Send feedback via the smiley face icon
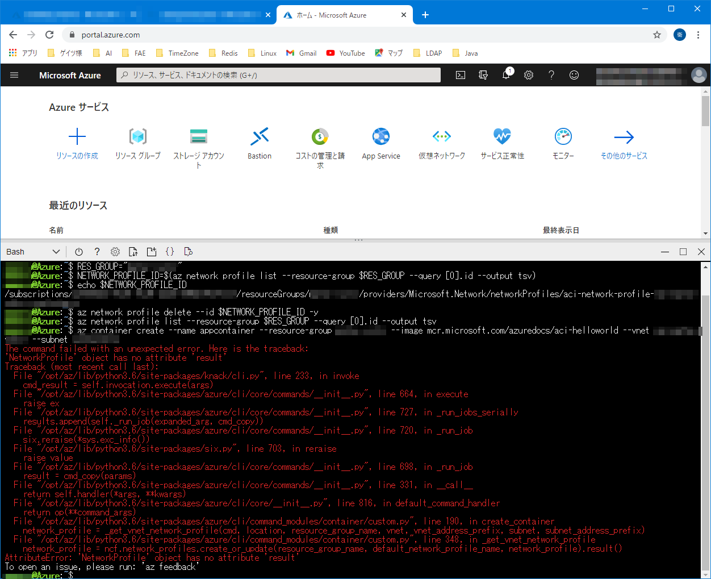This screenshot has height=579, width=711. pos(574,74)
